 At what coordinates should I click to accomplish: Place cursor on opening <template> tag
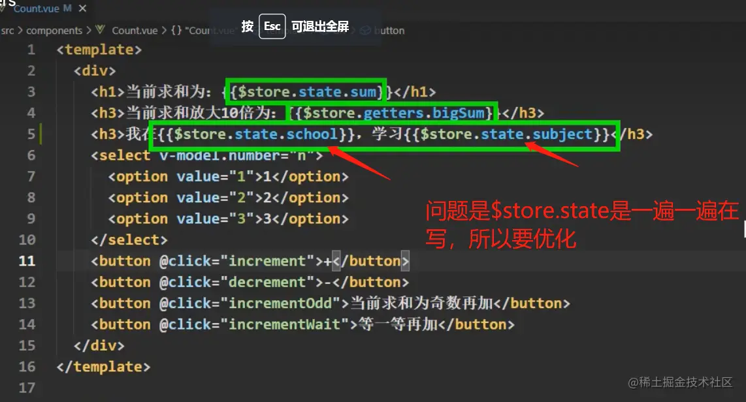click(x=99, y=50)
